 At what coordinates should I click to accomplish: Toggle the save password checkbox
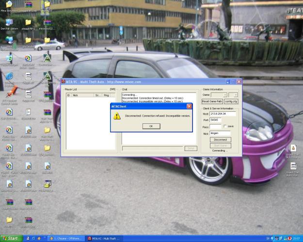coord(225,126)
